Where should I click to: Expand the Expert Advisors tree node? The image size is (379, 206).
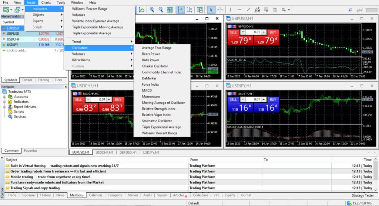point(4,107)
